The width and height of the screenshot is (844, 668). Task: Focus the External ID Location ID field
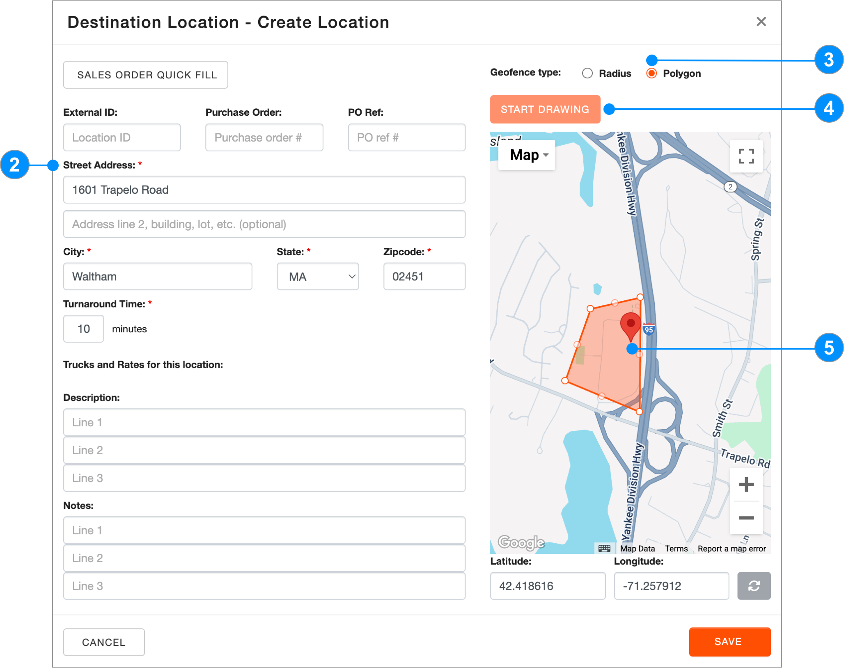click(122, 137)
